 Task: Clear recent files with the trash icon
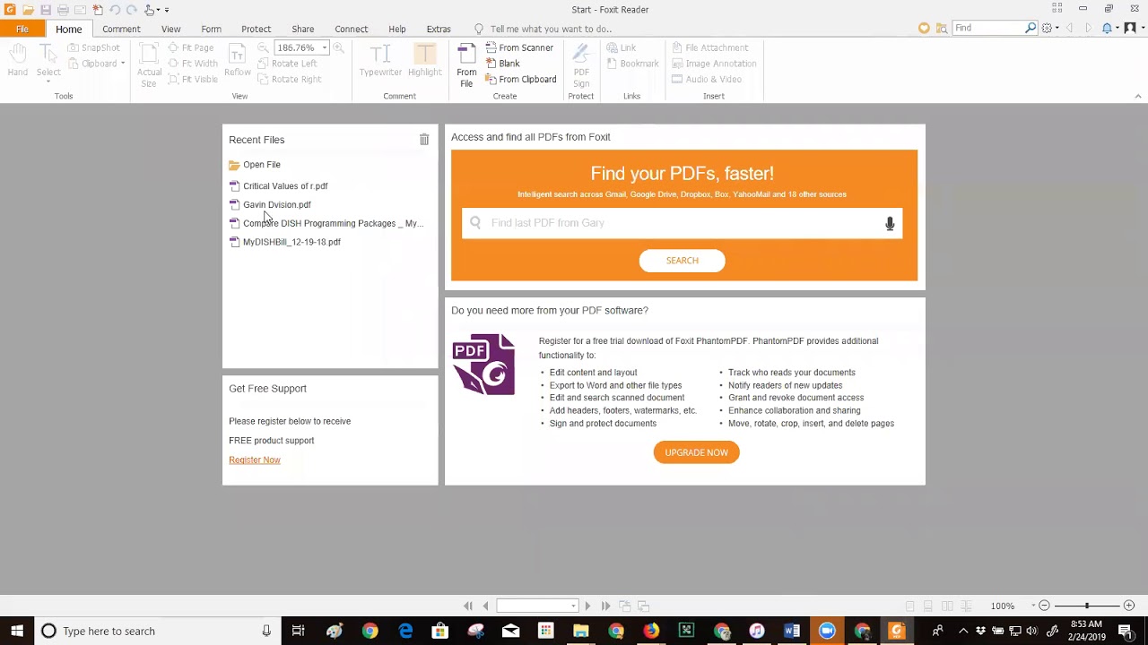point(424,140)
